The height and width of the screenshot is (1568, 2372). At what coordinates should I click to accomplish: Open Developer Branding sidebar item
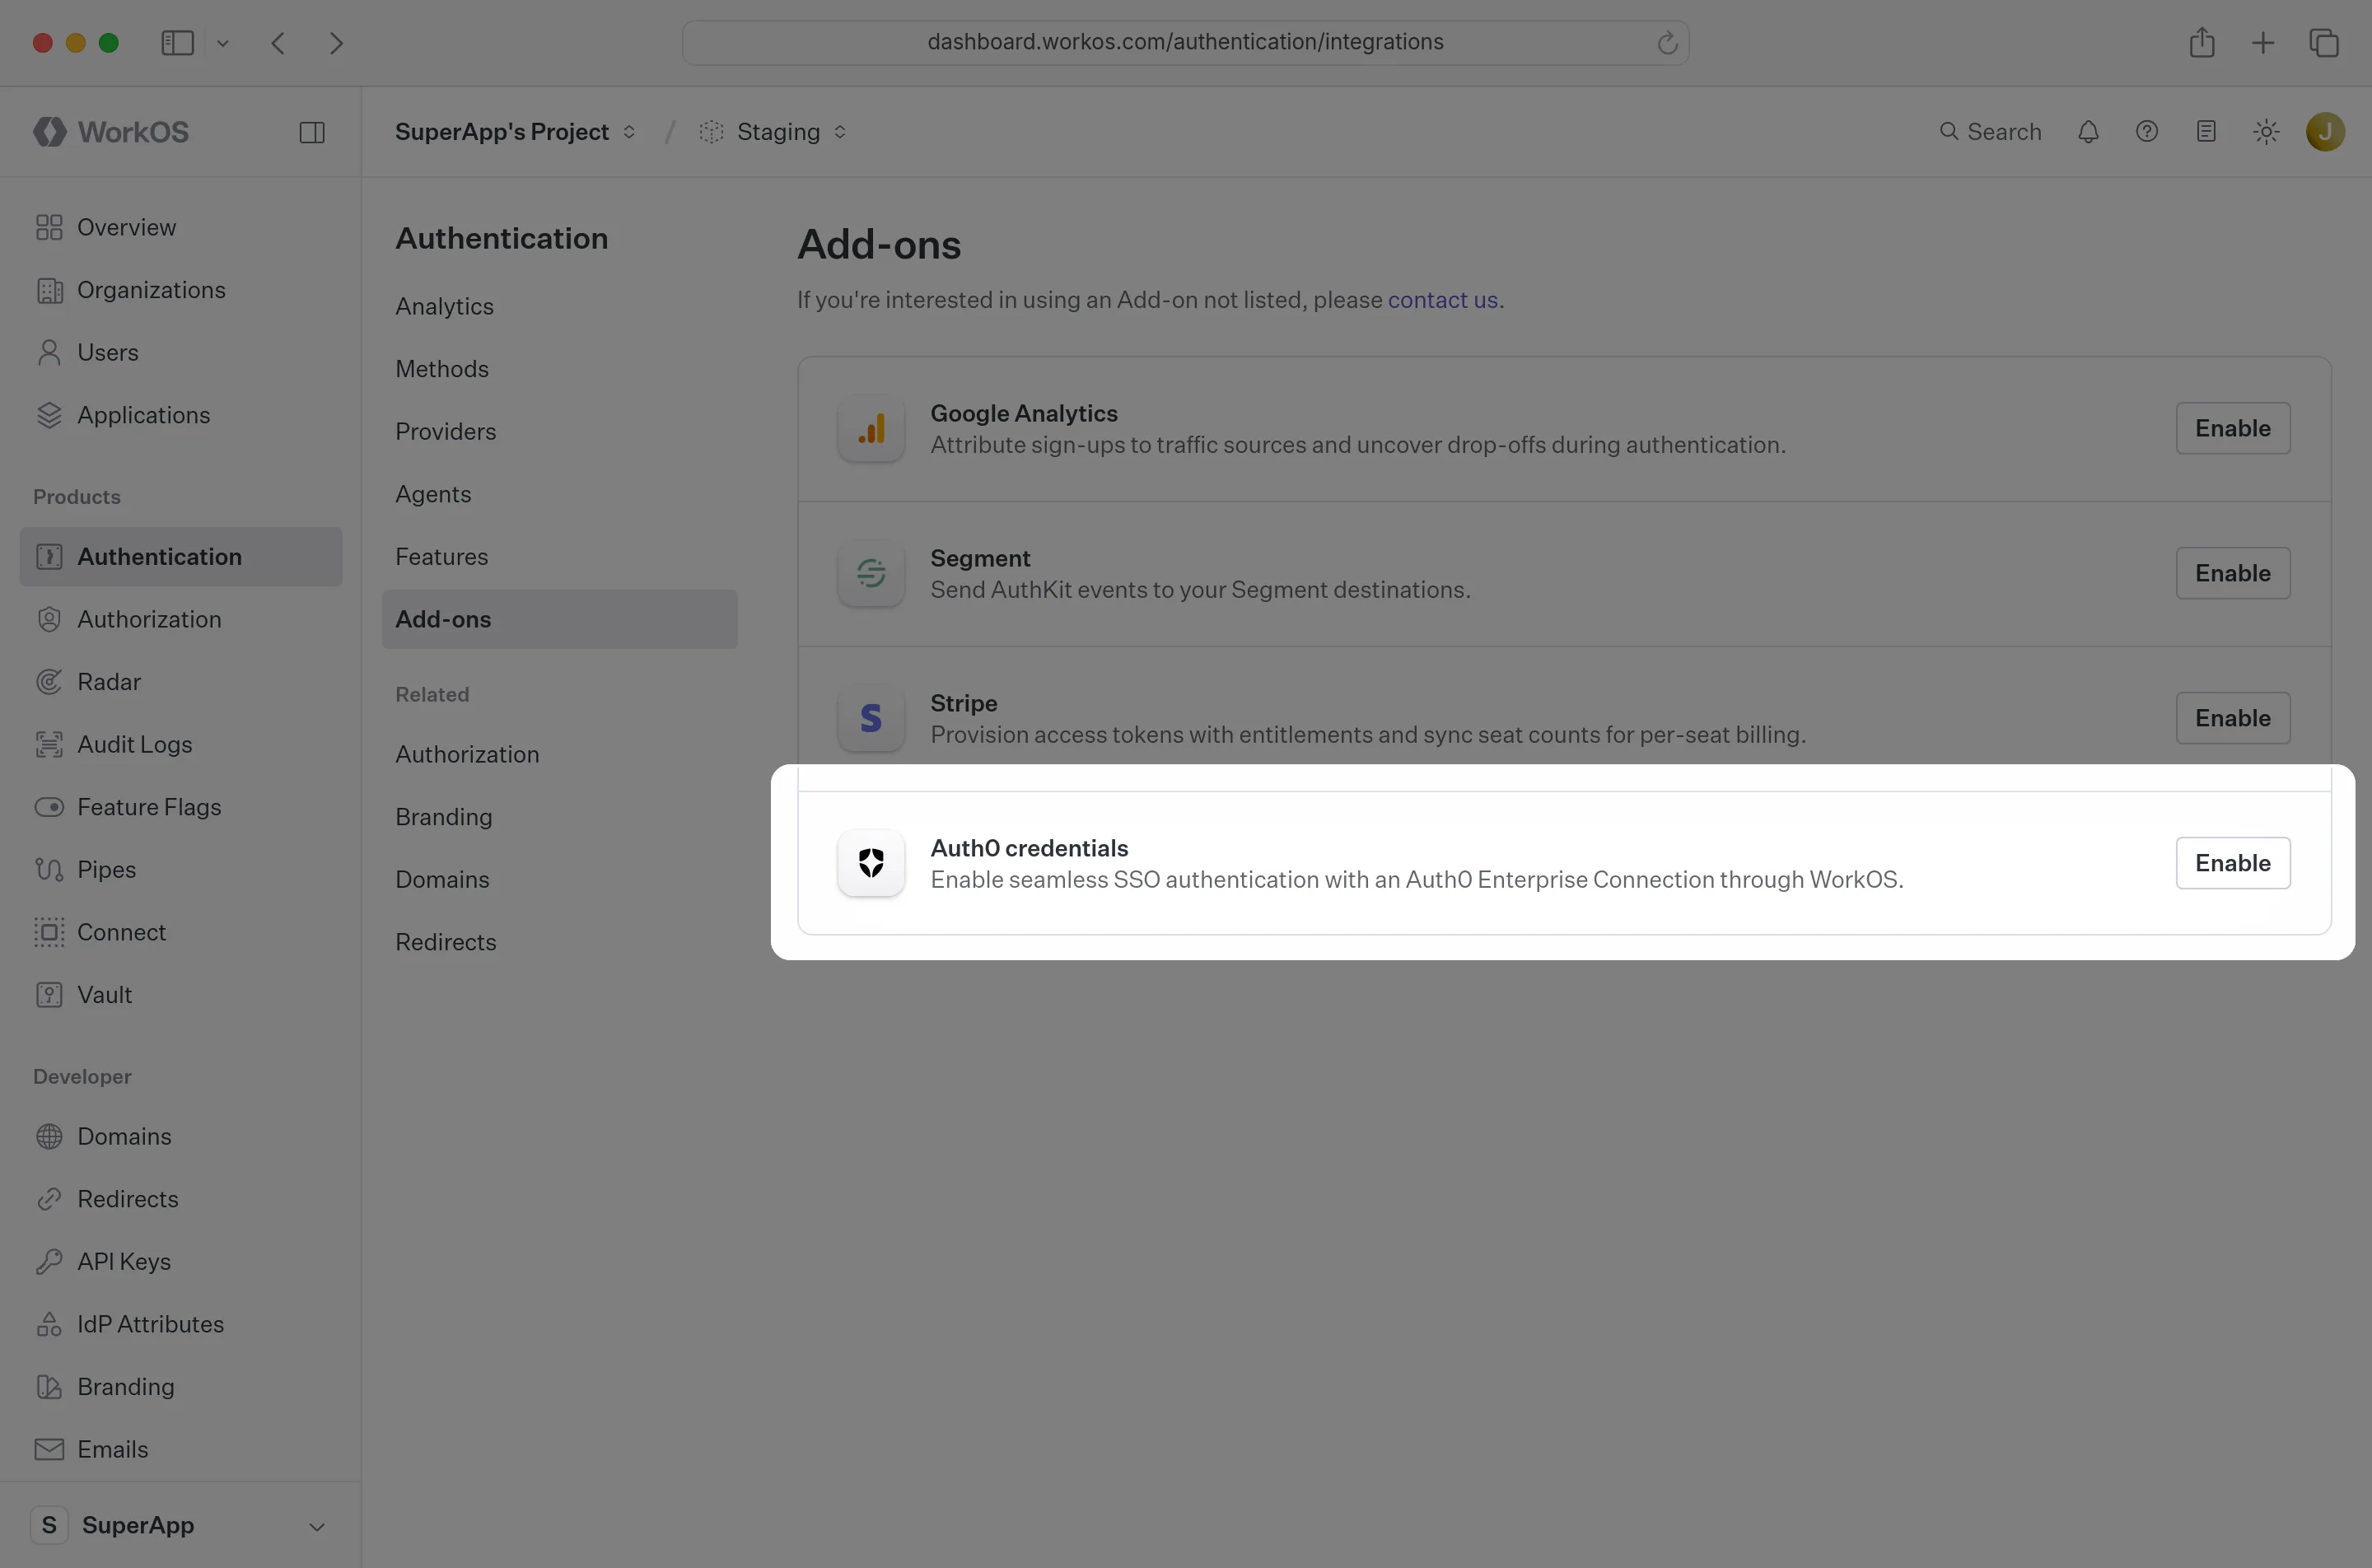(181, 1387)
